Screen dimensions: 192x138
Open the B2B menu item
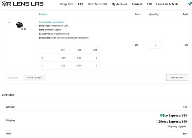coord(149,4)
